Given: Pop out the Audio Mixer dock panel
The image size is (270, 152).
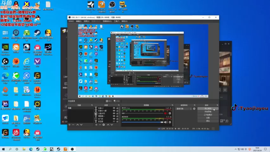Looking at the screenshot, I should 172,105.
